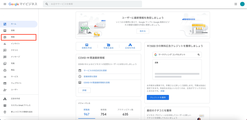Screen dimensions: 247x120
Task: Click the クレジットを獲得 button
Action: [158, 97]
